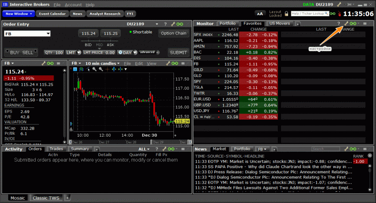Click the FYI button
Image resolution: width=376 pixels, height=203 pixels.
[130, 14]
